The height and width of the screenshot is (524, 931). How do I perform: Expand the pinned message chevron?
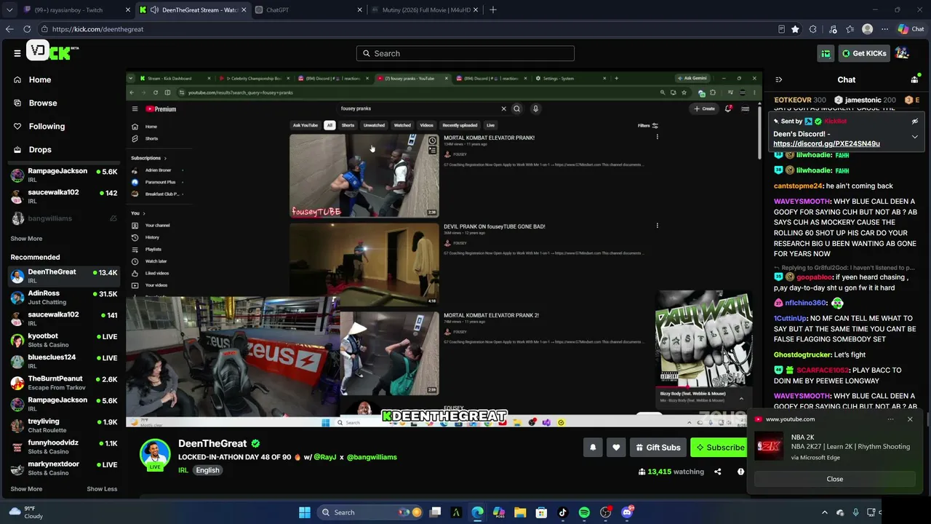click(x=915, y=137)
